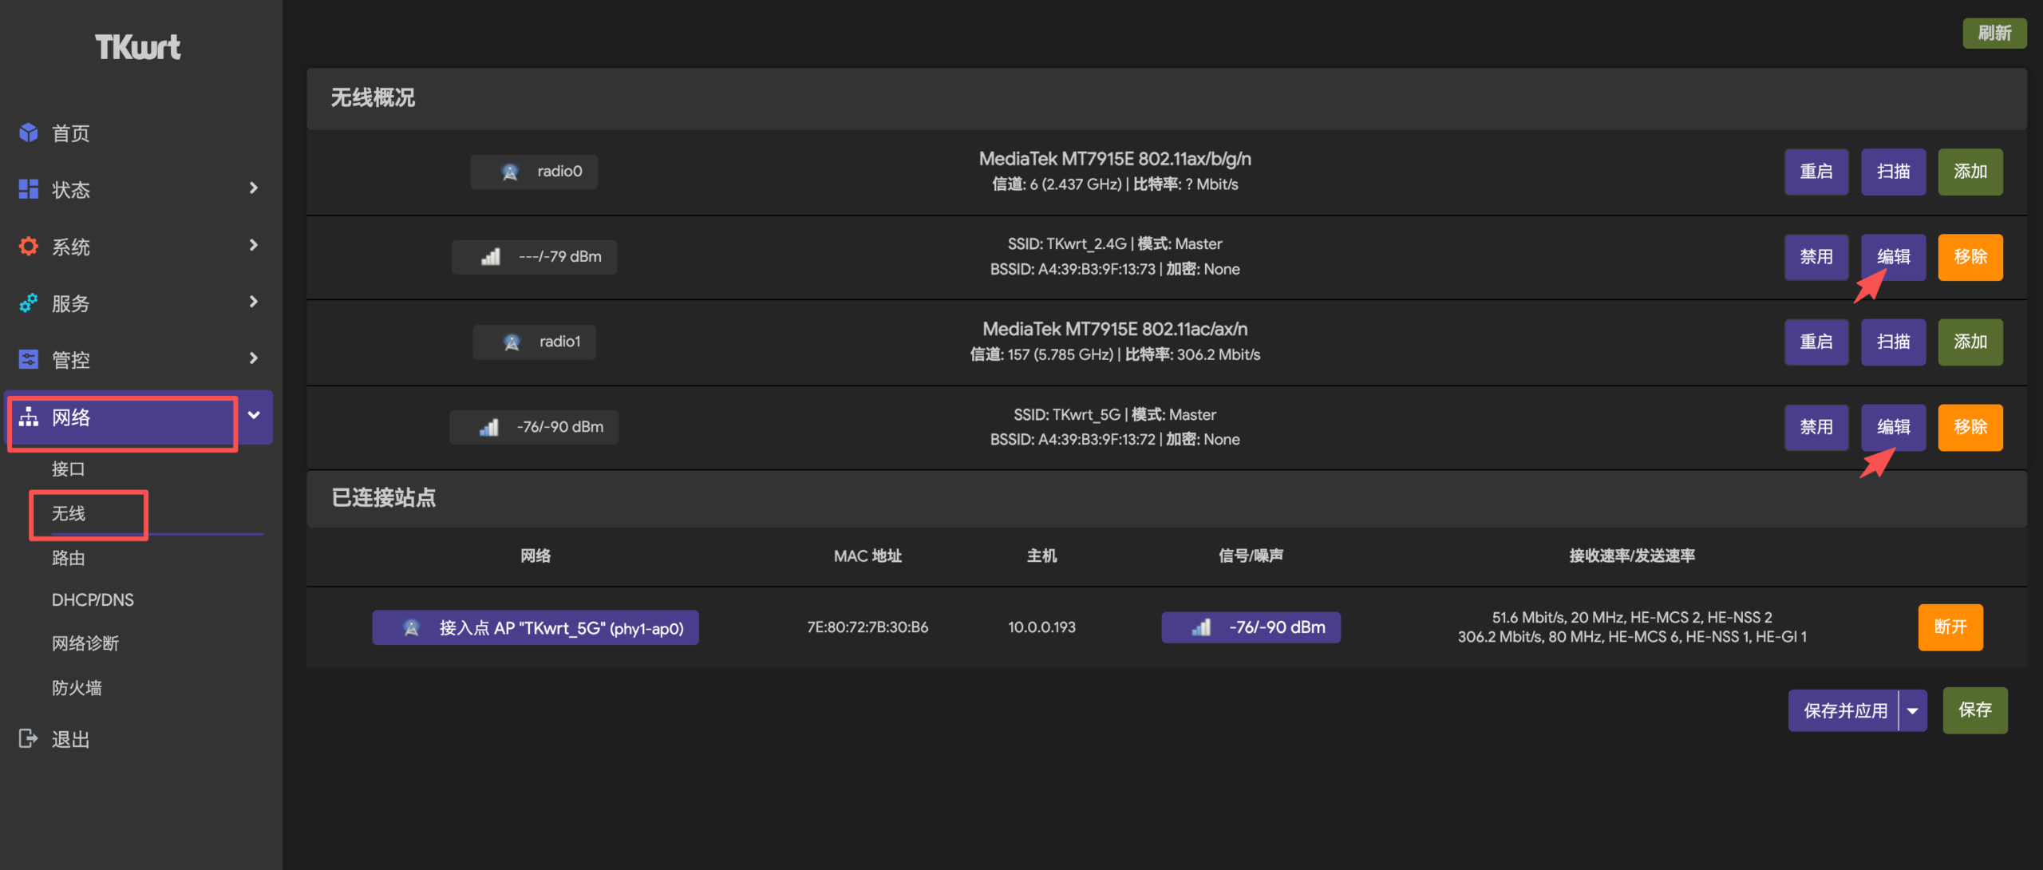Image resolution: width=2043 pixels, height=870 pixels.
Task: Click the access point icon beside TKwrt_5G station
Action: point(411,627)
